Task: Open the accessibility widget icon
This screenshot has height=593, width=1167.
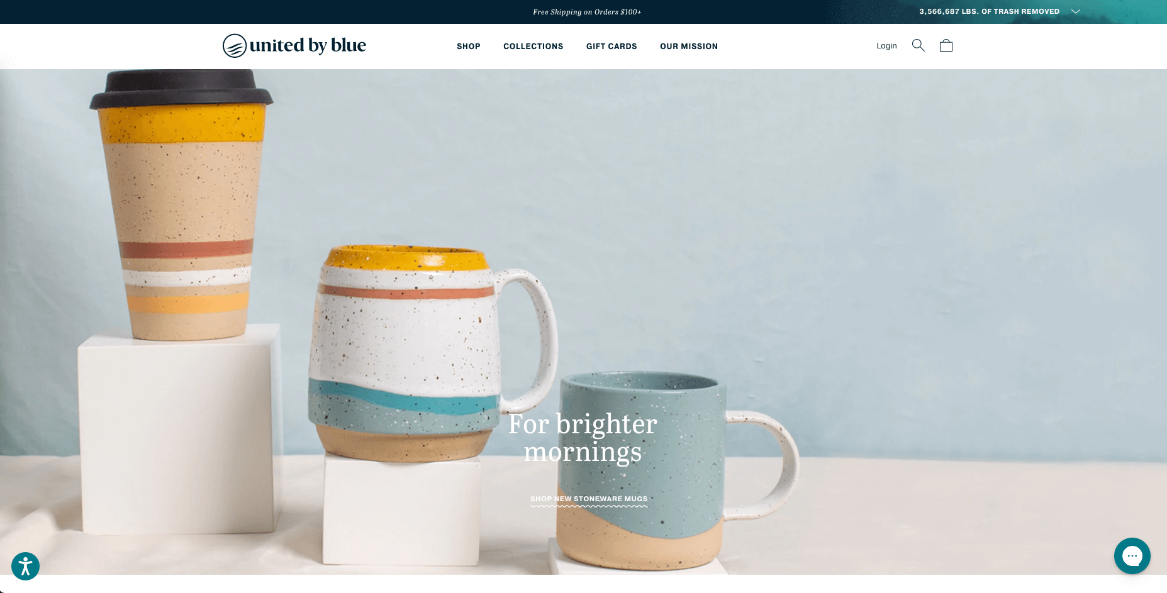Action: tap(25, 566)
